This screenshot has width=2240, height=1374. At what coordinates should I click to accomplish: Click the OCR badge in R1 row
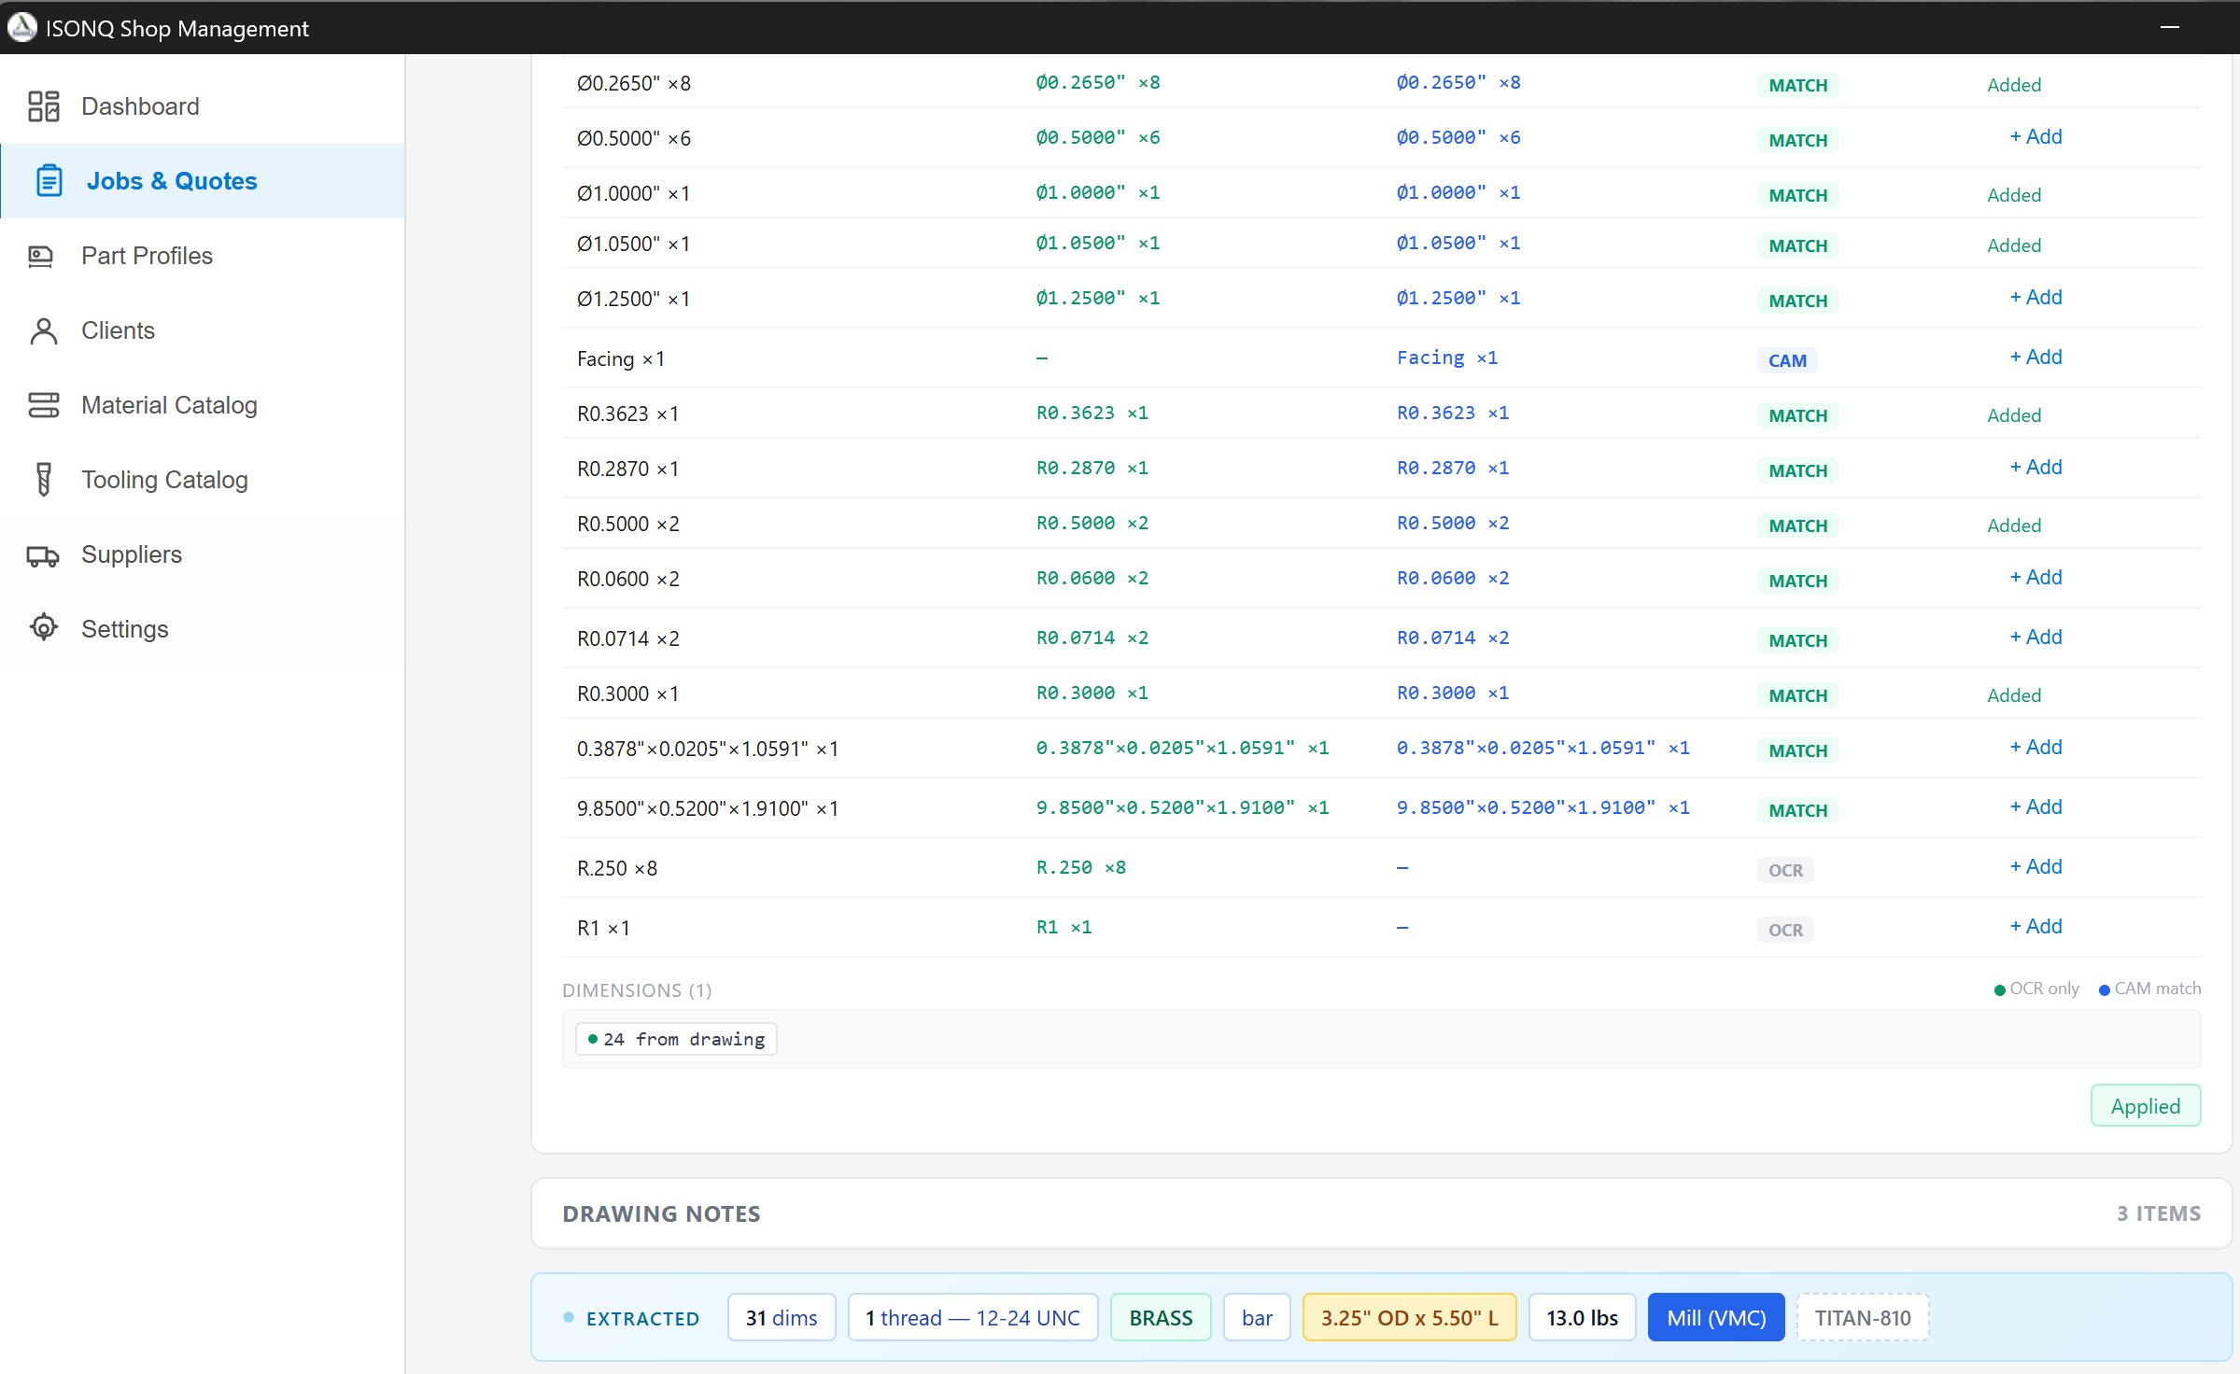click(x=1785, y=931)
